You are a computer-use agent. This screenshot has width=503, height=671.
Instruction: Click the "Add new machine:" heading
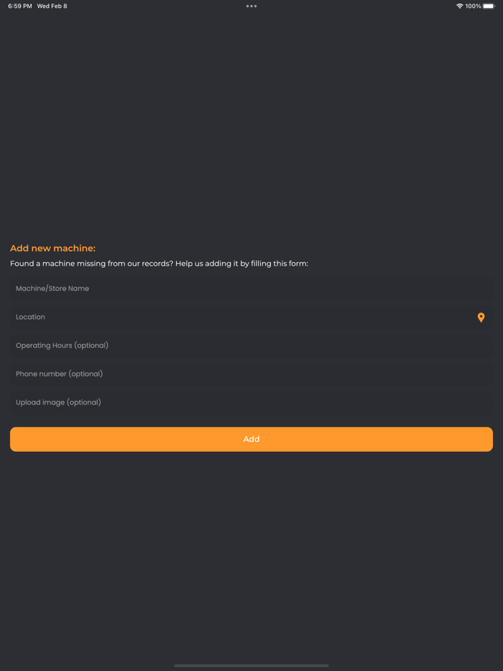[x=52, y=249]
